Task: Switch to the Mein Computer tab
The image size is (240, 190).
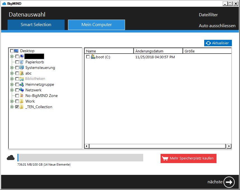Action: (97, 25)
